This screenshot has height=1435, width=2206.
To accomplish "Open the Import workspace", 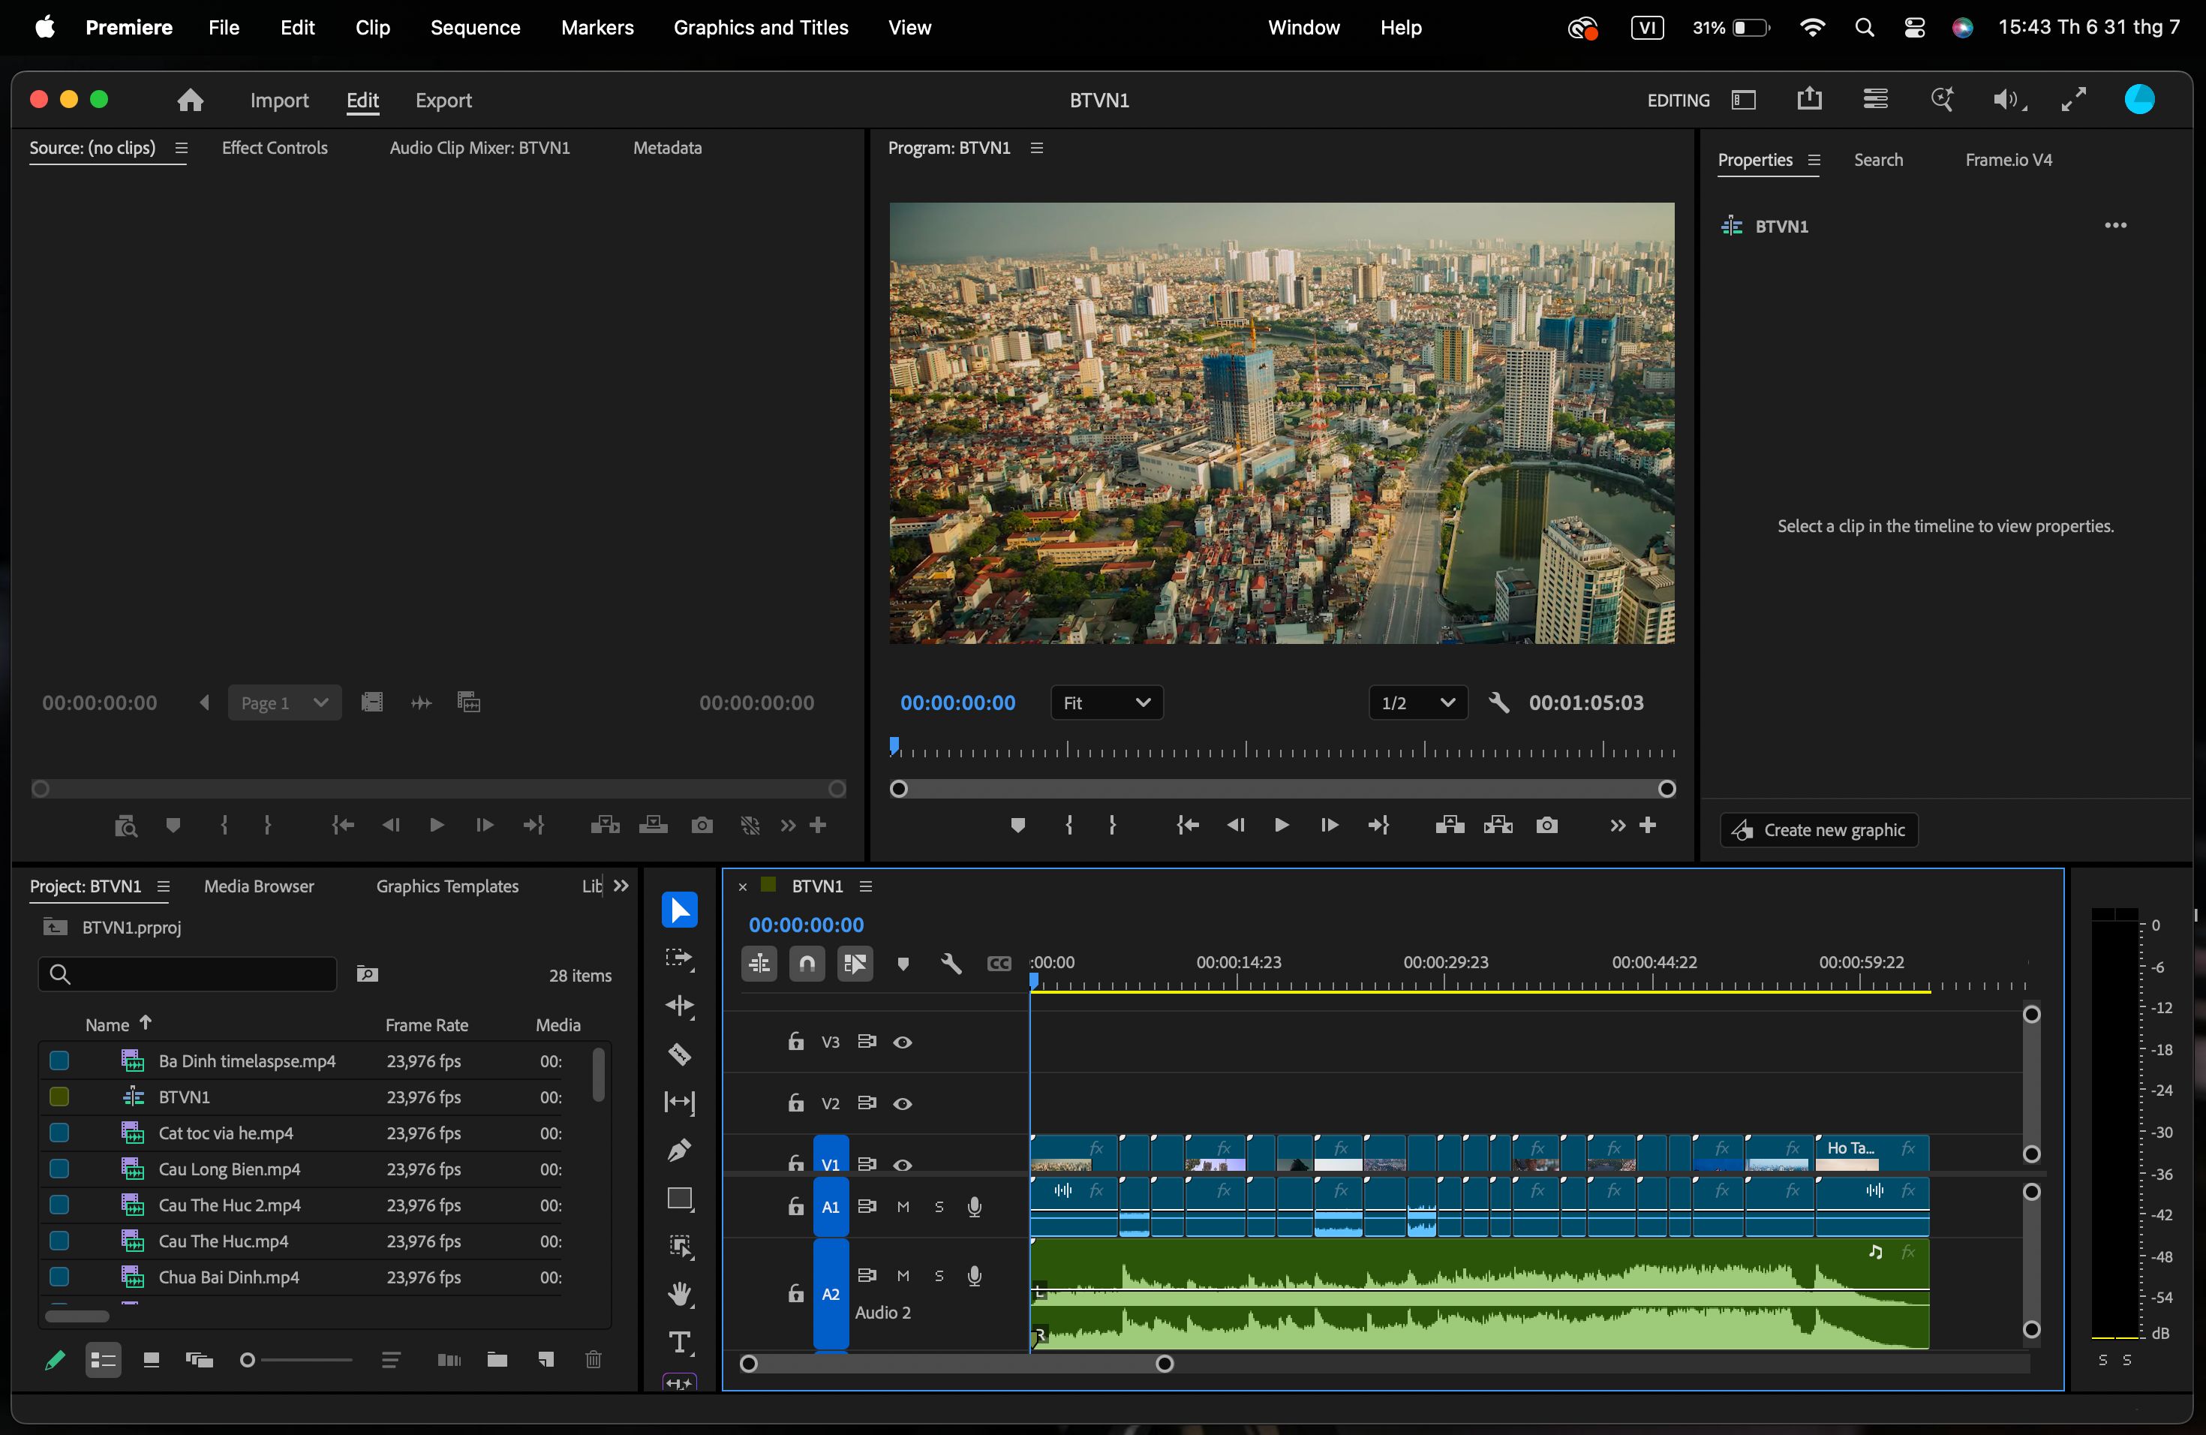I will (x=279, y=100).
